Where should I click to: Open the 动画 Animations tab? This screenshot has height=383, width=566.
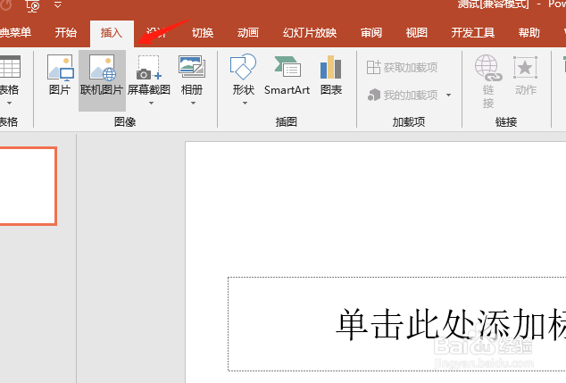248,33
